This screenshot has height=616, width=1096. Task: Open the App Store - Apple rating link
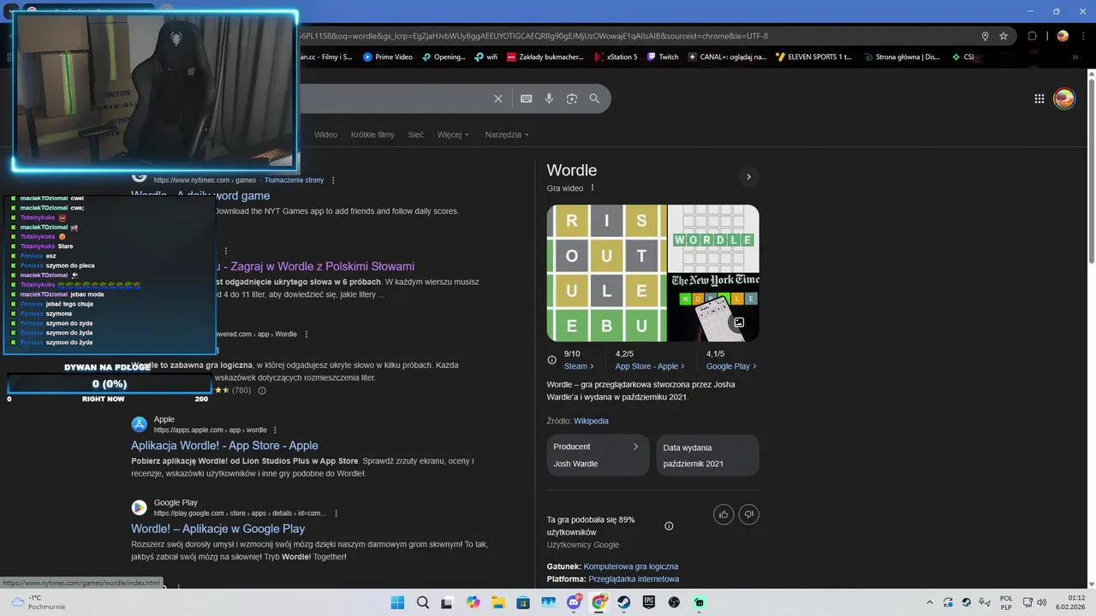pos(650,366)
